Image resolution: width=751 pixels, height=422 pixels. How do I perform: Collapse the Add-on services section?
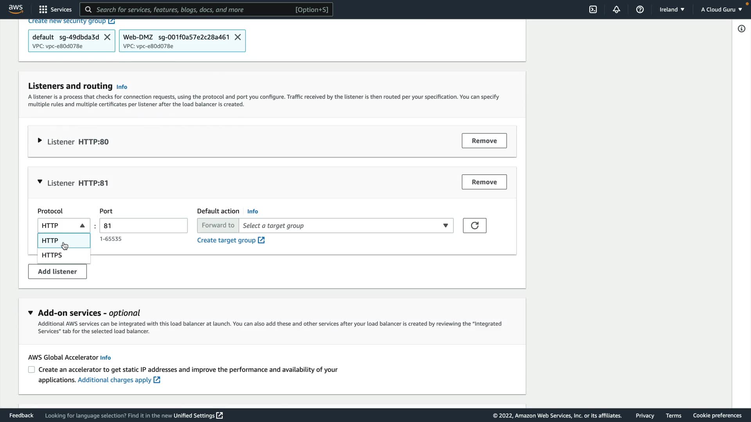[31, 313]
